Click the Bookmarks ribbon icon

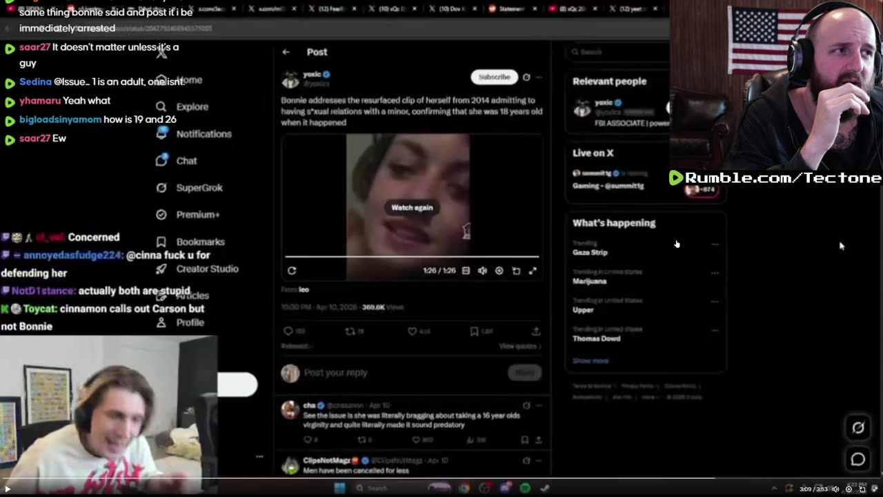[x=161, y=242]
